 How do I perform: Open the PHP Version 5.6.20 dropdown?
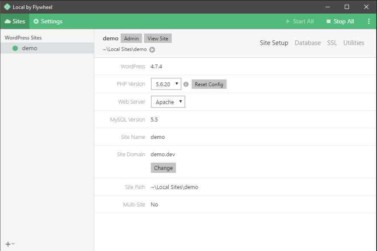point(166,84)
